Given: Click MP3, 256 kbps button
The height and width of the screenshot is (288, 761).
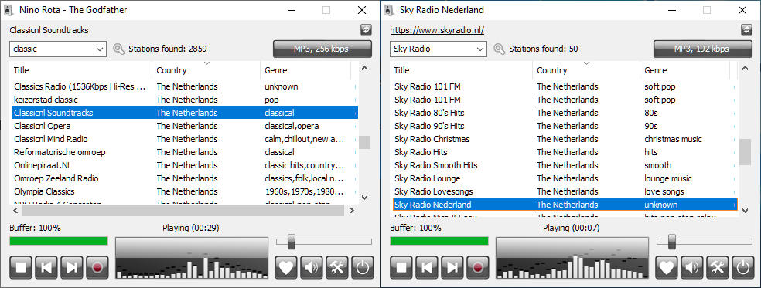Looking at the screenshot, I should tap(322, 49).
